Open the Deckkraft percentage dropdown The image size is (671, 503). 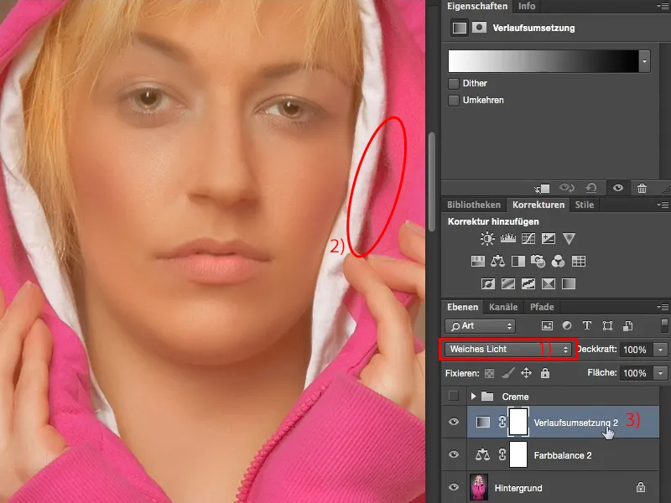point(659,350)
